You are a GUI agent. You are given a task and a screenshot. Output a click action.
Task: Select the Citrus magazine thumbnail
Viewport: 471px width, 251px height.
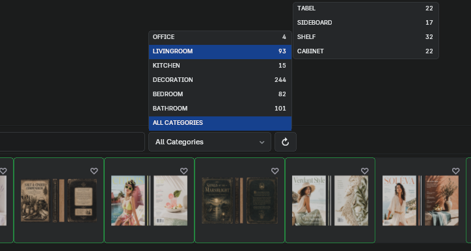(149, 200)
